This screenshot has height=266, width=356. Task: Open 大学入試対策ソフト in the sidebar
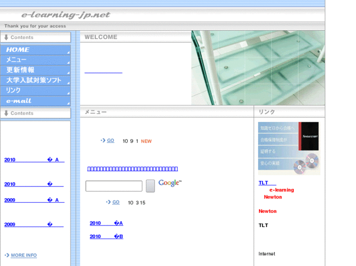pos(35,81)
